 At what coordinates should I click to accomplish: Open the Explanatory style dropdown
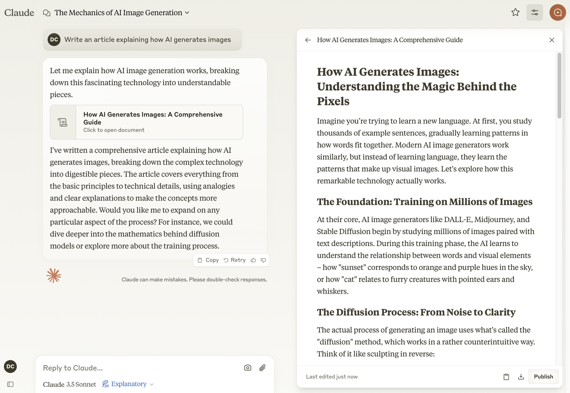pyautogui.click(x=128, y=384)
